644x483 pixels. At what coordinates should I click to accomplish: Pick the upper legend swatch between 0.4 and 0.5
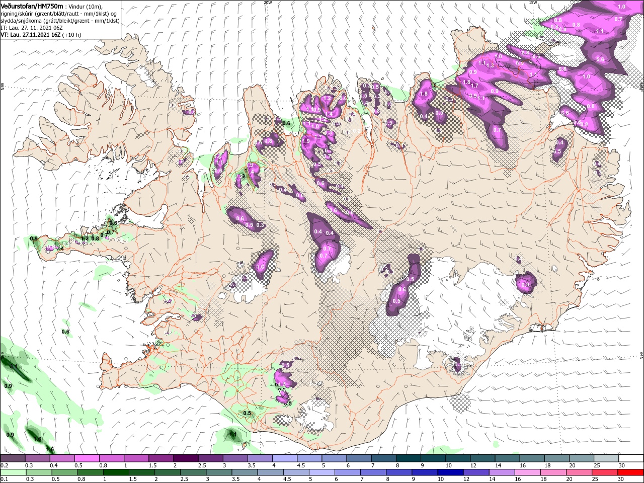[x=62, y=458]
